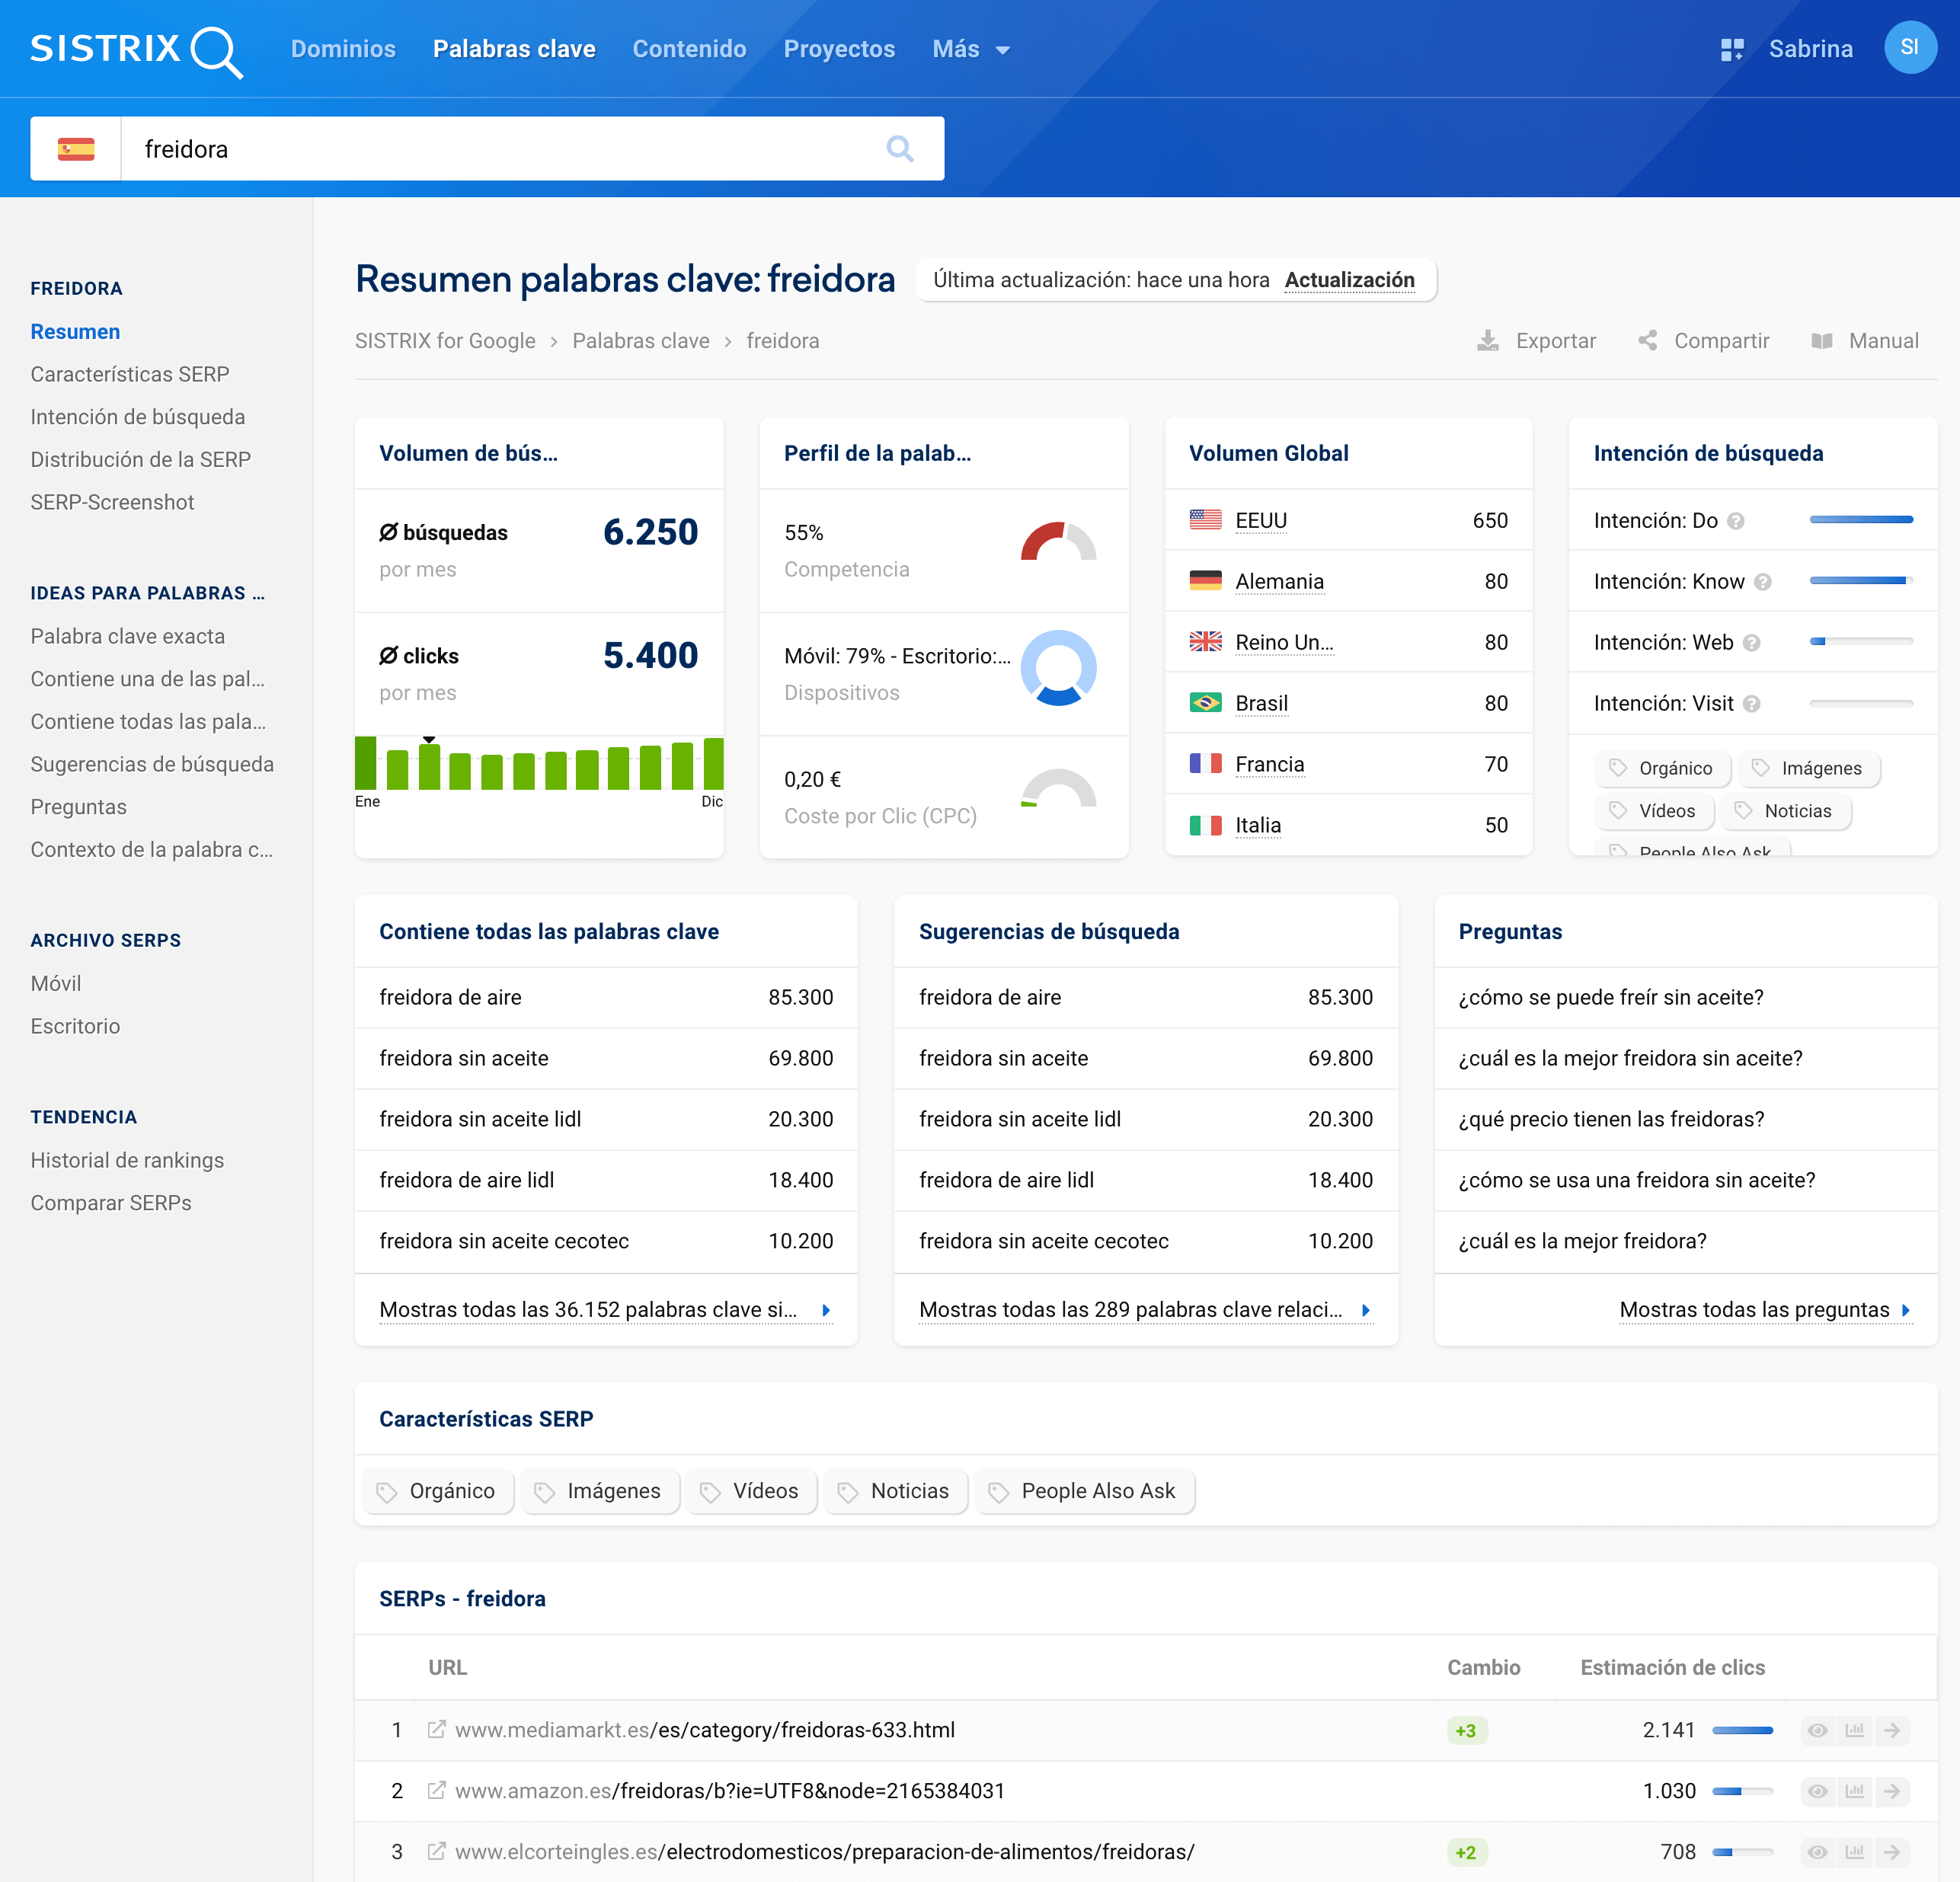Open Características SERP in sidebar
Image resolution: width=1960 pixels, height=1882 pixels.
[130, 374]
